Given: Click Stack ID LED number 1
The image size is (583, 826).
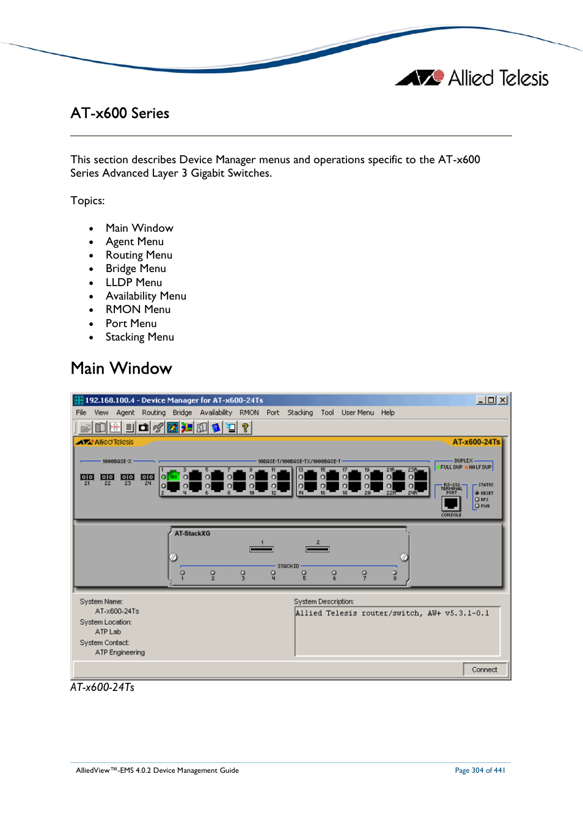Looking at the screenshot, I should tap(182, 573).
